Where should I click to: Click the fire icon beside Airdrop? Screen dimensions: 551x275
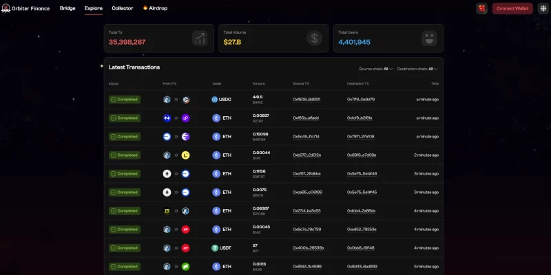click(x=145, y=8)
